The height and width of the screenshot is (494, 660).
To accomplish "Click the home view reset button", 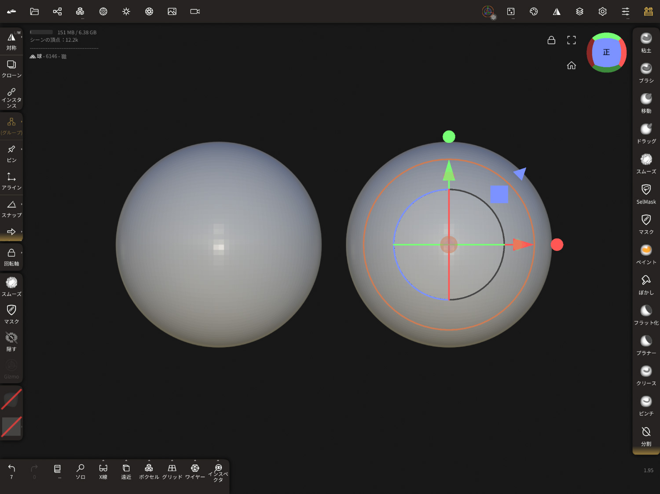I will (x=571, y=65).
